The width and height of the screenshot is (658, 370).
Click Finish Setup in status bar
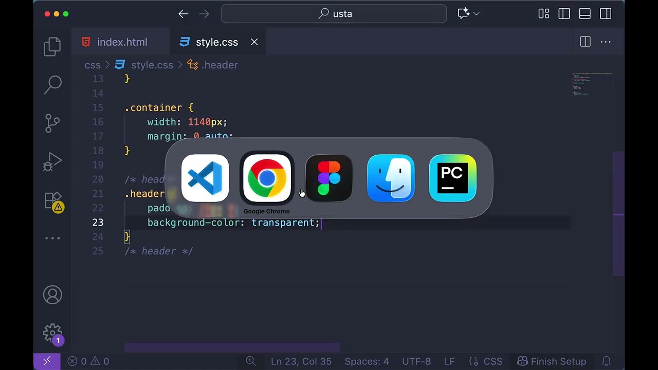pos(552,361)
